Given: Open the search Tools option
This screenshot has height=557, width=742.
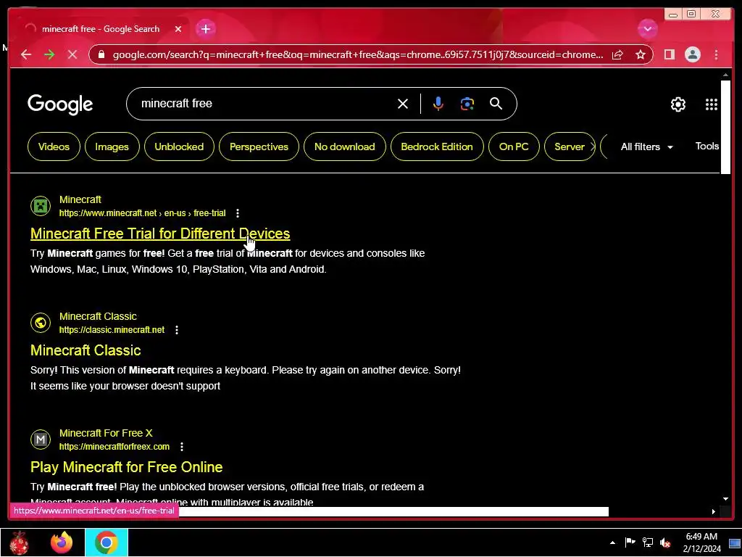Looking at the screenshot, I should tap(707, 146).
